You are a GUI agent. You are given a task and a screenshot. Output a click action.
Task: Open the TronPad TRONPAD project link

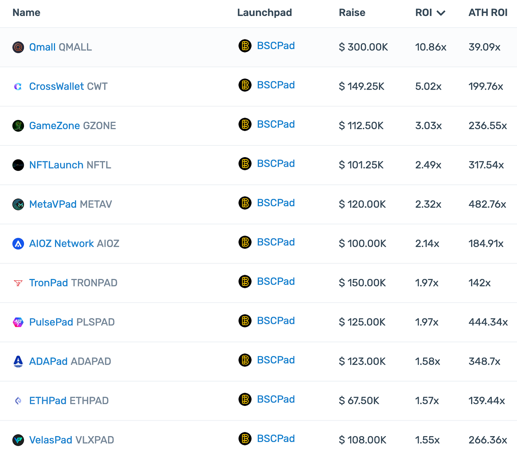(73, 283)
